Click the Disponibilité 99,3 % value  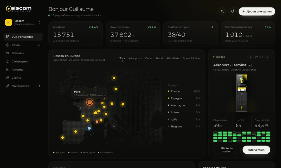tap(261, 126)
